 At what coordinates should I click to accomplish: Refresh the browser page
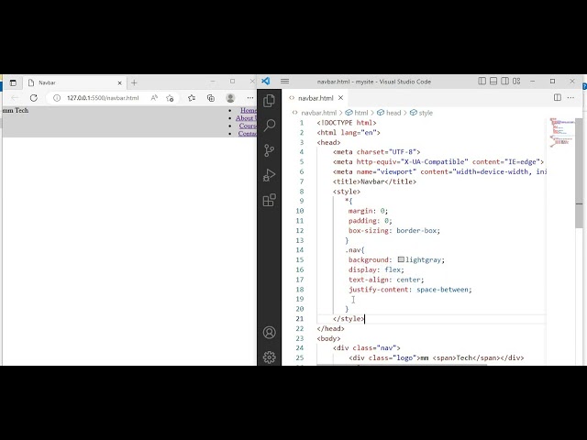(x=34, y=98)
